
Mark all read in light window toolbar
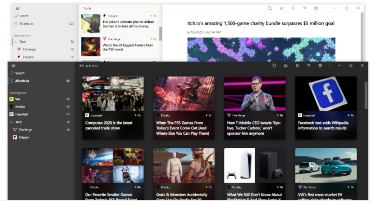click(282, 8)
